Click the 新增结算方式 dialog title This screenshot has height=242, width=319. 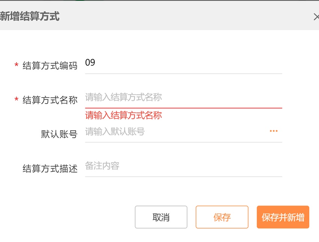click(x=30, y=17)
